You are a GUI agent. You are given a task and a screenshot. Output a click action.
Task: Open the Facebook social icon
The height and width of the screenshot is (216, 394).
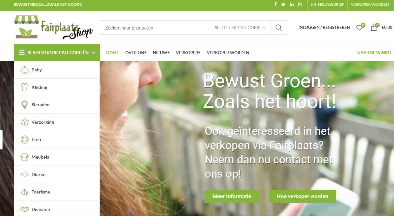(x=275, y=4)
